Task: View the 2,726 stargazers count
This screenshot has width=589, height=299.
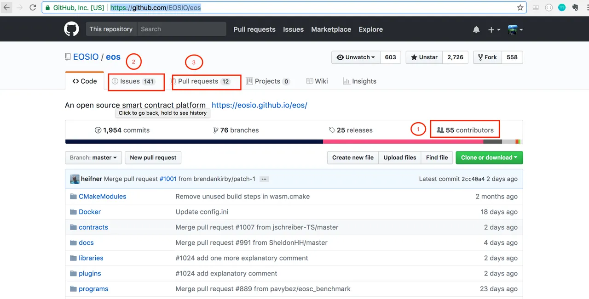Action: tap(455, 57)
